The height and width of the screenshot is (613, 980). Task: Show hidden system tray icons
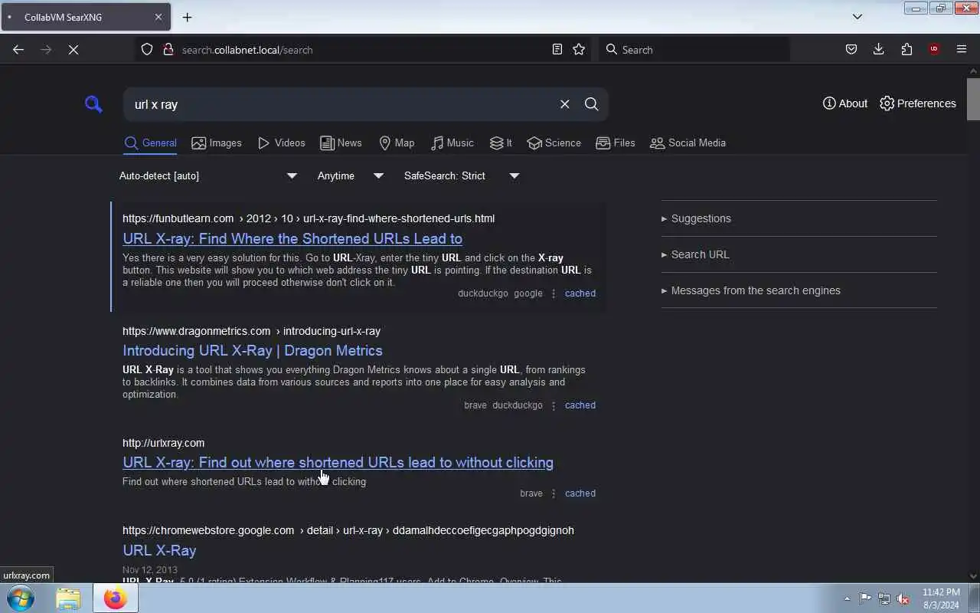click(x=847, y=598)
